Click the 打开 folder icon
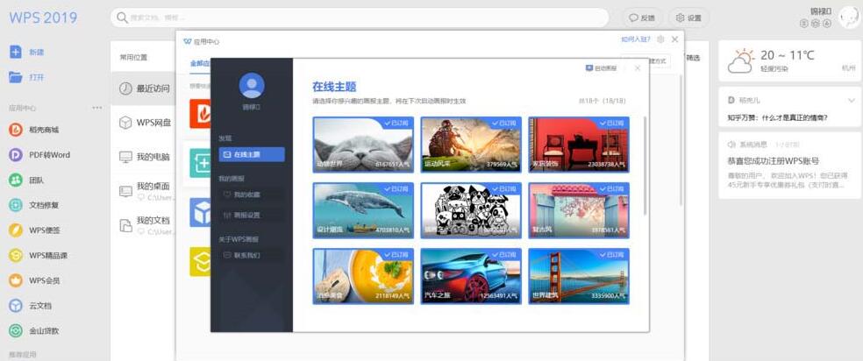Screen dimensions: 863x361 (x=16, y=77)
